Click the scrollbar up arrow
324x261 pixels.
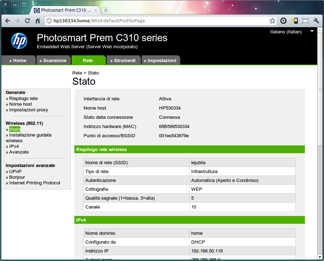point(320,30)
